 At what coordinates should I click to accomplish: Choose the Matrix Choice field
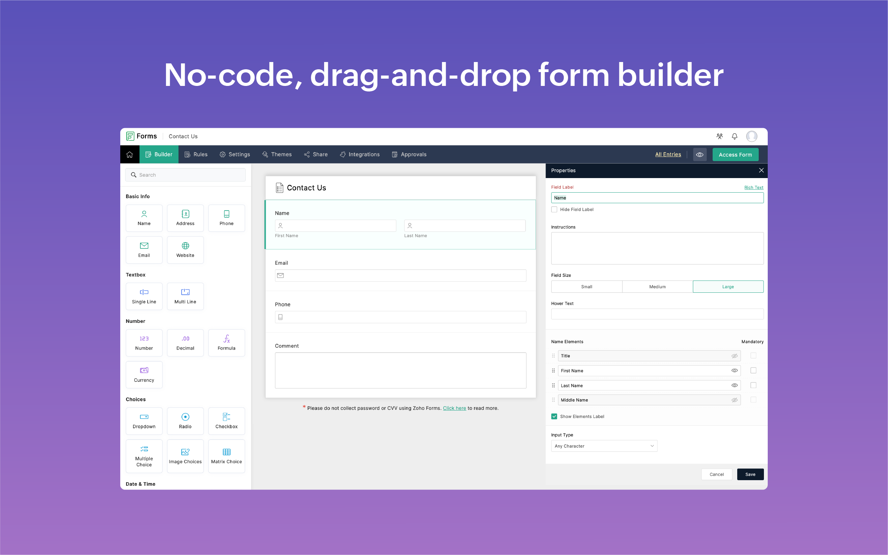tap(226, 456)
